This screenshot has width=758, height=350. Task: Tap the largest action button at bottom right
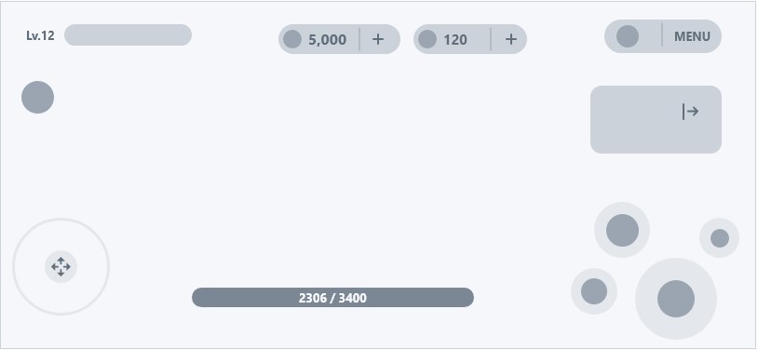pos(676,299)
